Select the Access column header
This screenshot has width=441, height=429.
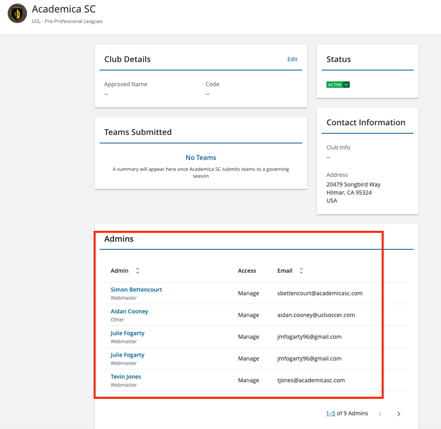247,270
